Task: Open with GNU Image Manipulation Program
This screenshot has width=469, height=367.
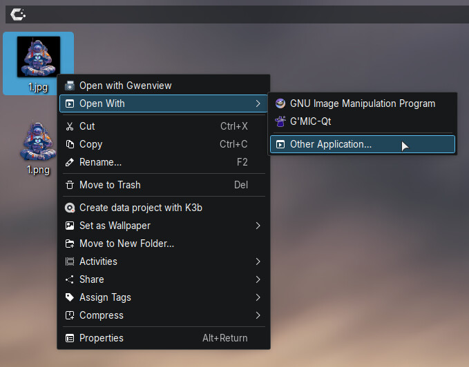Action: click(x=362, y=103)
